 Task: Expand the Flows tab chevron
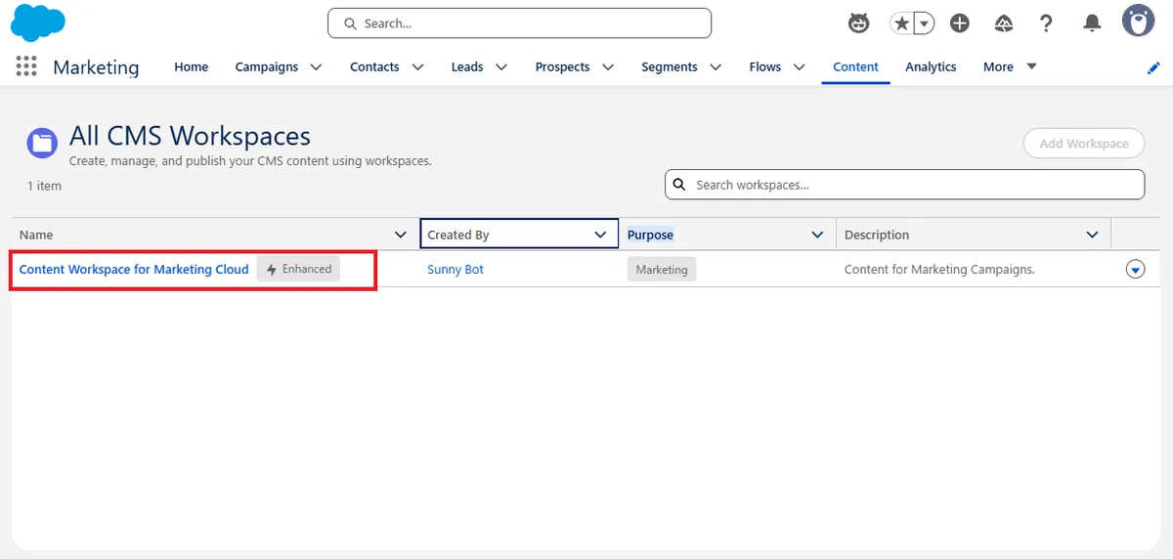tap(799, 66)
